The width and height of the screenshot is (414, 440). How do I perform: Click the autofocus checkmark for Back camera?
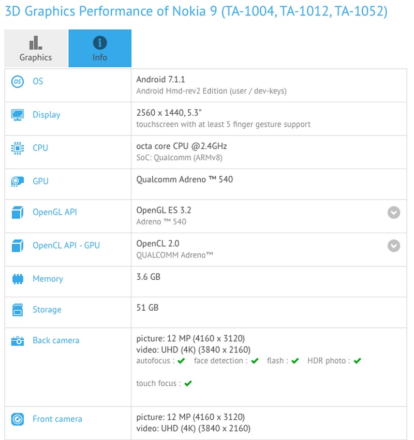[x=180, y=360]
